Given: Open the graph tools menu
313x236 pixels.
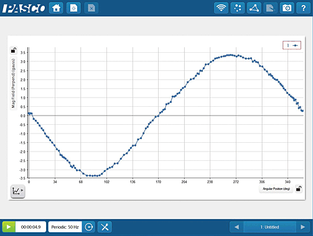Looking at the screenshot, I should pyautogui.click(x=17, y=191).
